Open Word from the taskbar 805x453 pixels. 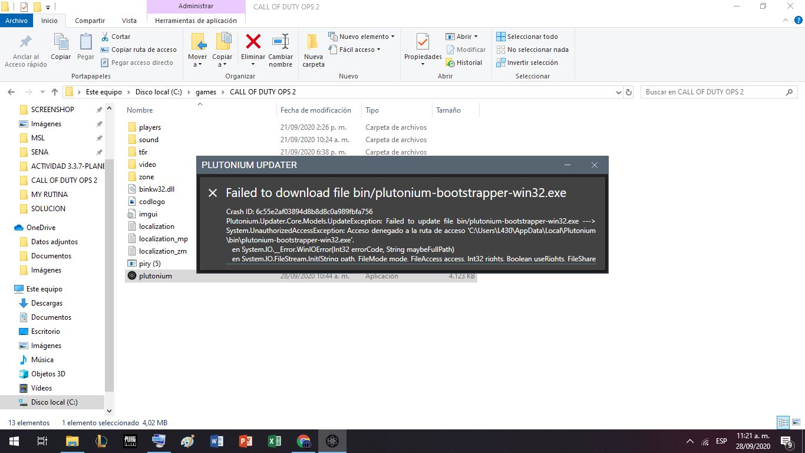point(217,441)
